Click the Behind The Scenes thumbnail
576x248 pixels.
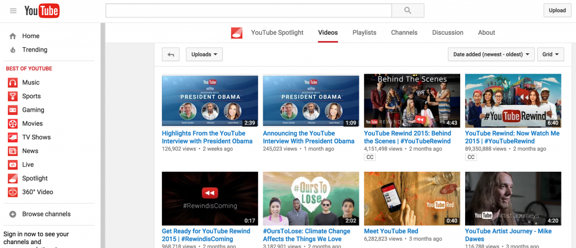tap(412, 101)
